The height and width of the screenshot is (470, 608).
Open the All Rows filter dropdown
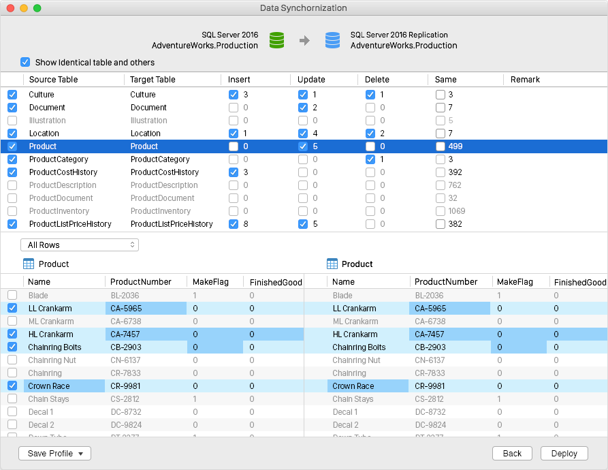80,245
